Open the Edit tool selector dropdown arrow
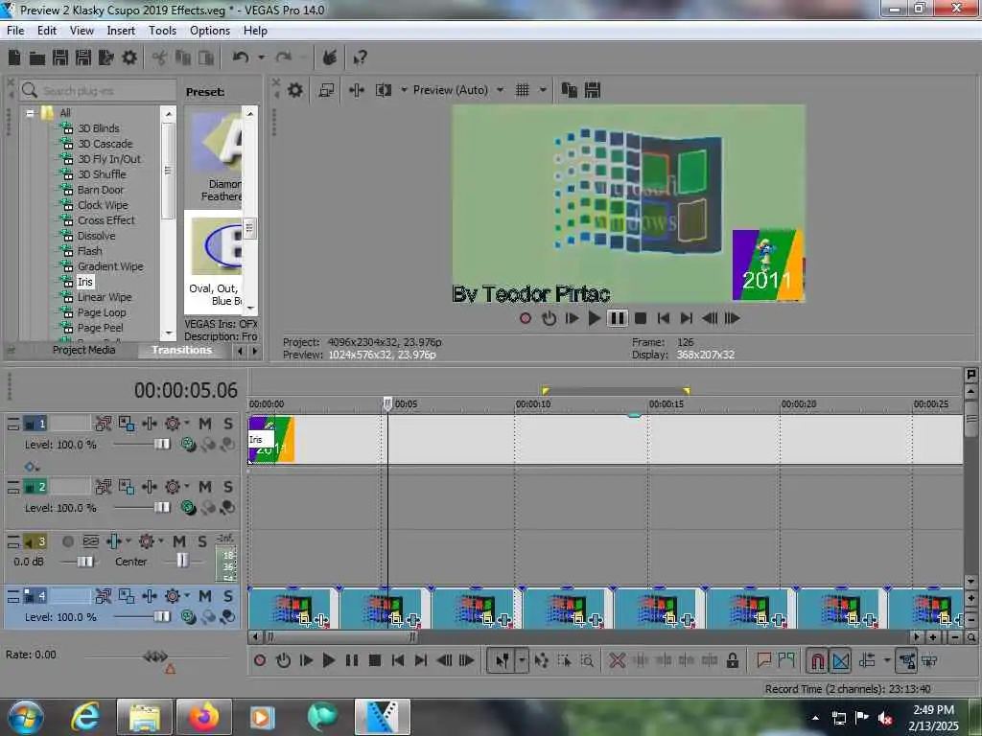Image resolution: width=982 pixels, height=736 pixels. [x=522, y=660]
